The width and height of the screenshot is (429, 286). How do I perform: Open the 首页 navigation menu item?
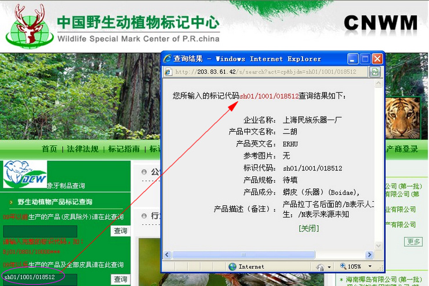tap(49, 149)
